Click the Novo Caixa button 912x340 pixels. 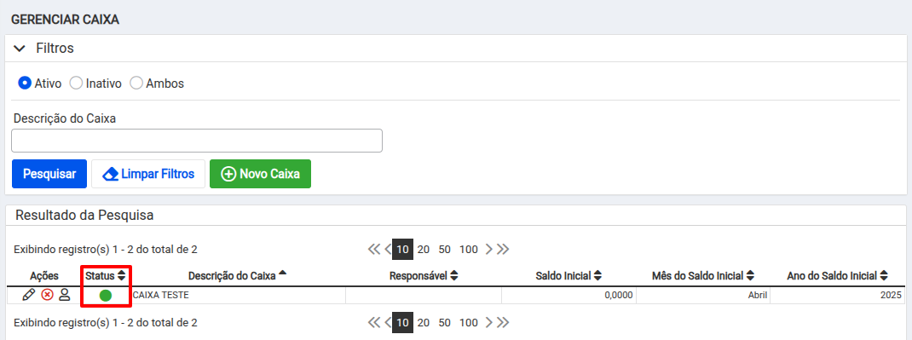pos(261,174)
